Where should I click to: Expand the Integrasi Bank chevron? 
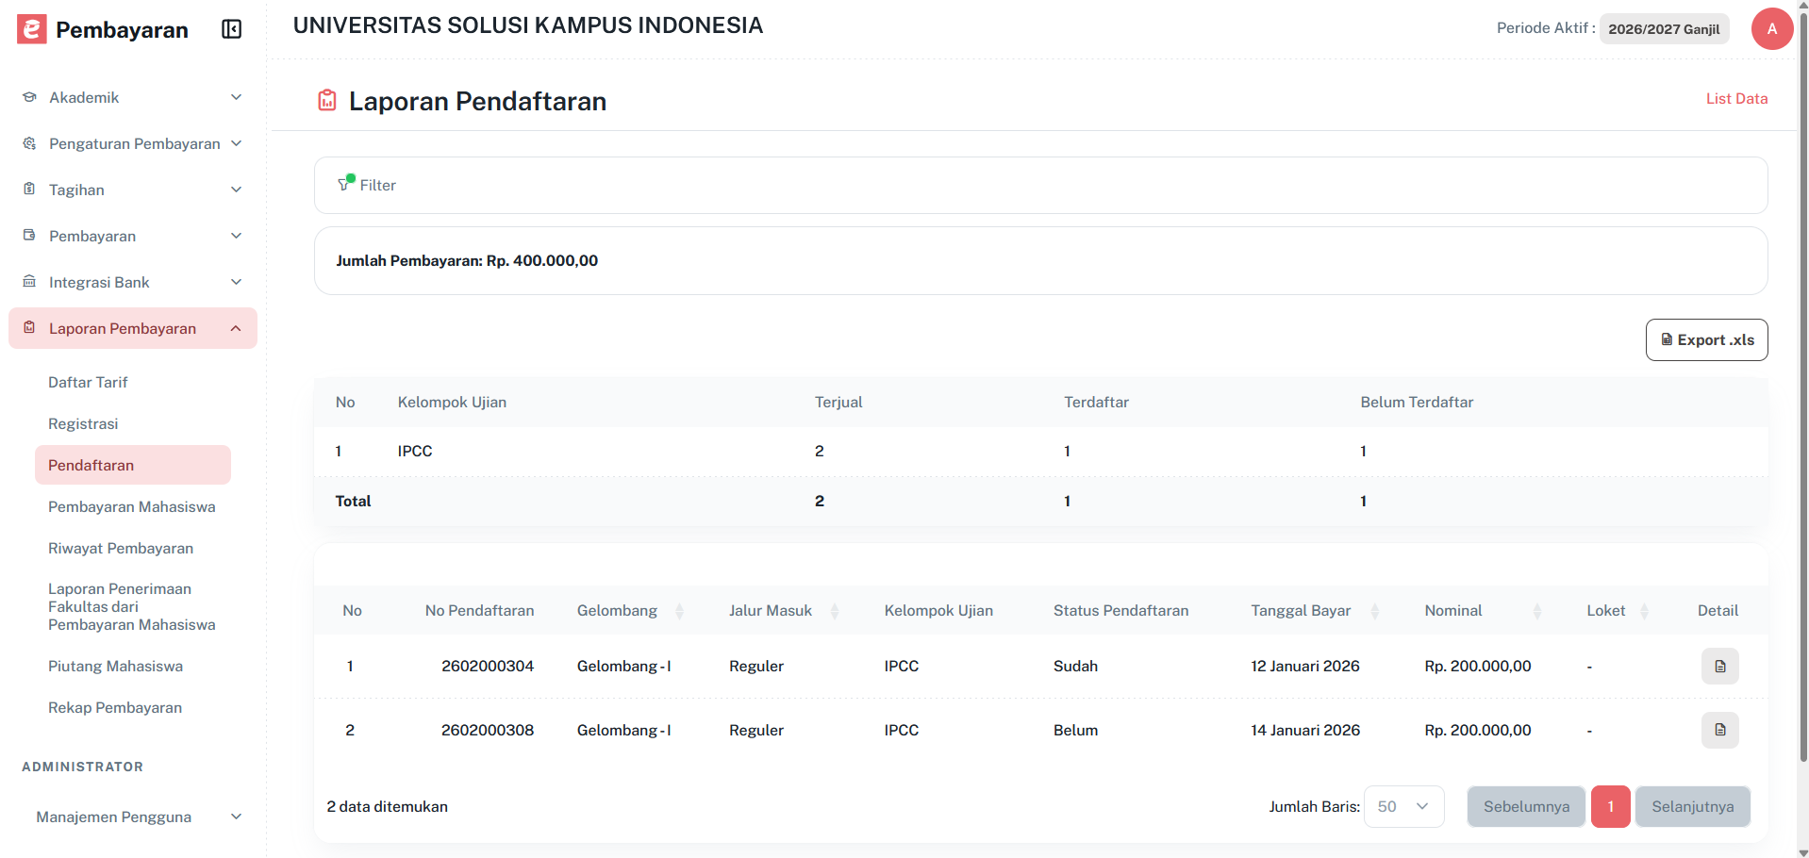(x=237, y=282)
